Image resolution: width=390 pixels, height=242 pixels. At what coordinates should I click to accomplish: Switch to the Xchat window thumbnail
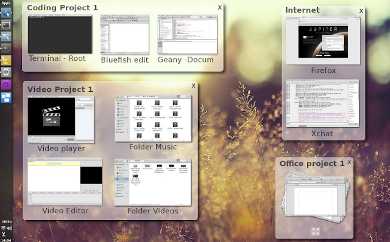(x=322, y=103)
